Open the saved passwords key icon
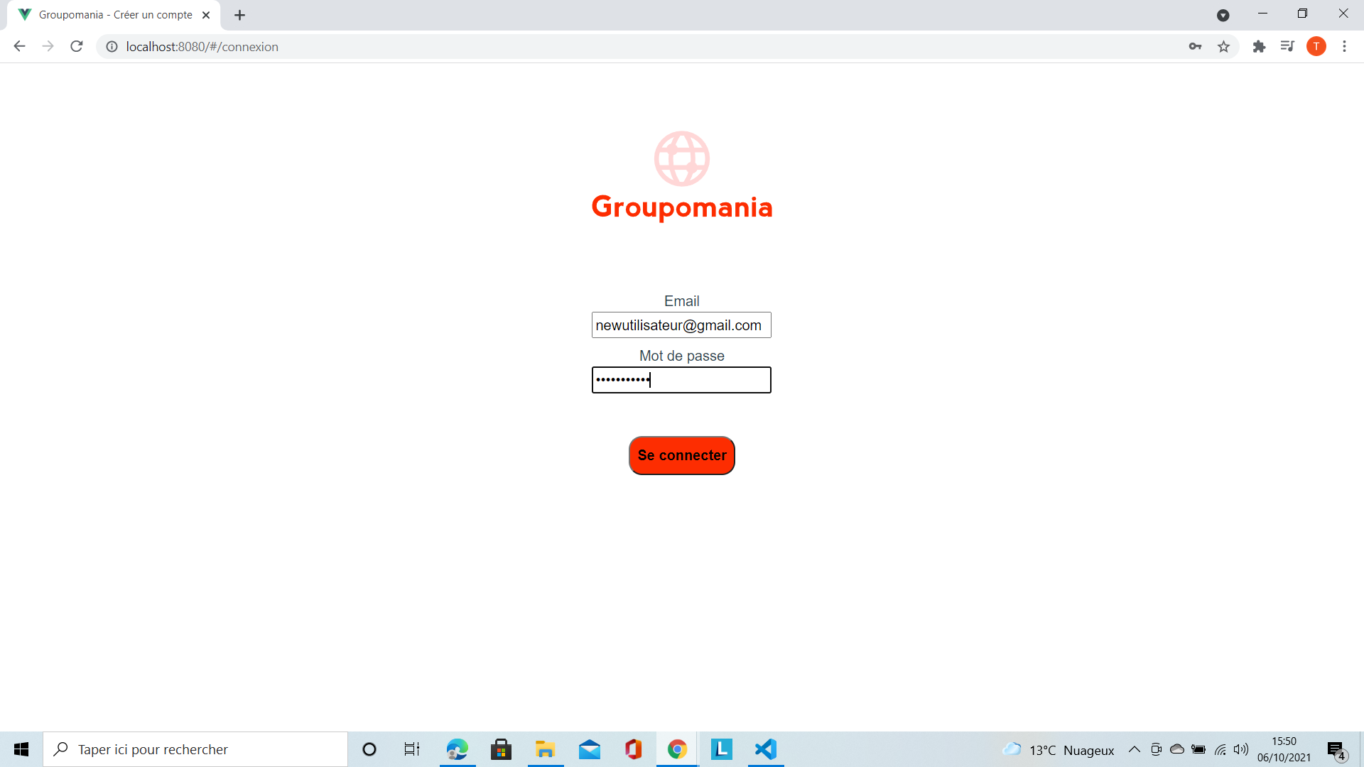Screen dimensions: 1364x767 click(x=1195, y=46)
